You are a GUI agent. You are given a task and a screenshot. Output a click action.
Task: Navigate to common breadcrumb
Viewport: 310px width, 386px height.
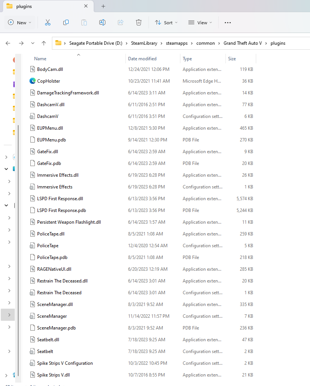[205, 43]
